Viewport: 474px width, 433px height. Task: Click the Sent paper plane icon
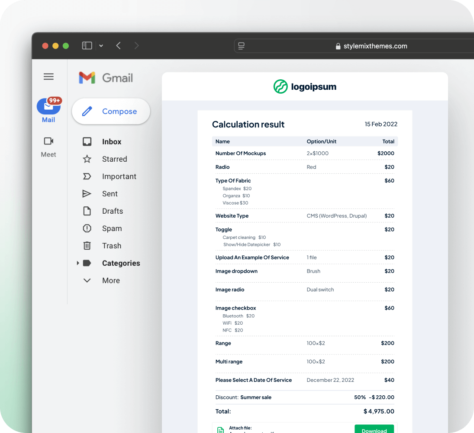click(87, 194)
